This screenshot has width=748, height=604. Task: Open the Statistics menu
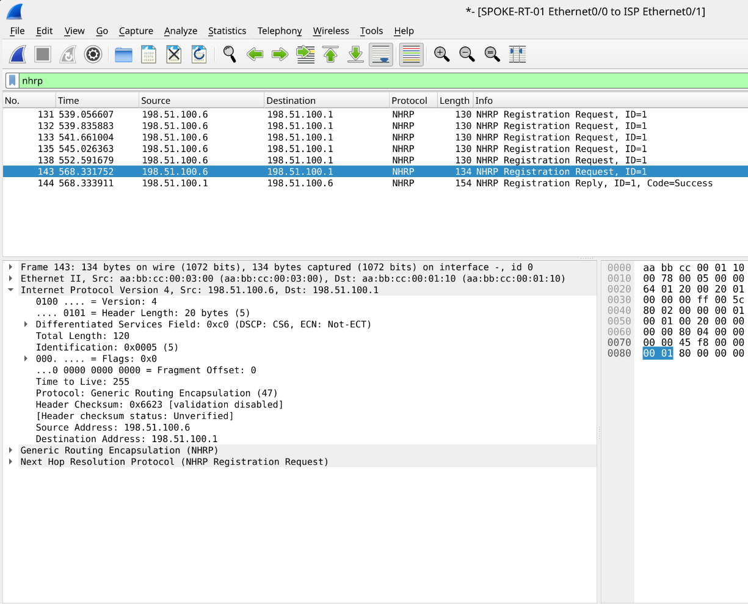coord(227,31)
